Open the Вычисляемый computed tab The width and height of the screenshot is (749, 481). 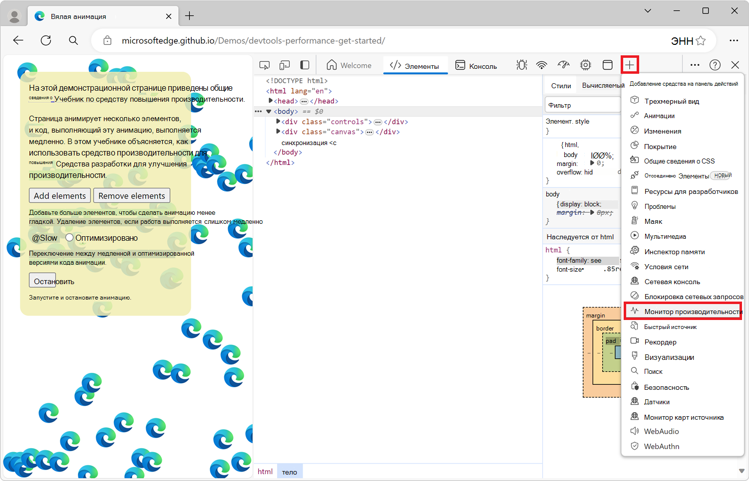603,86
